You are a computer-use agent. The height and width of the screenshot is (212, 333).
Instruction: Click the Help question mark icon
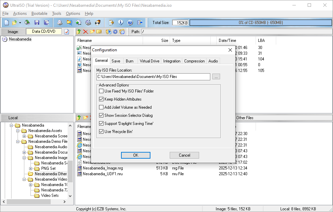tap(130, 23)
